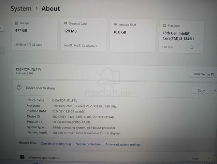
Task: Click Device name value DESKTOP-JTJLPTV in specifications
Action: coord(65,100)
